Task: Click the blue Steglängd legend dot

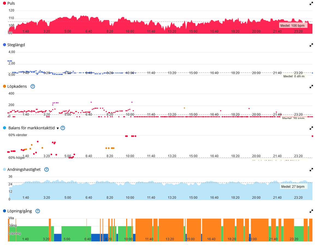Action: coord(4,45)
